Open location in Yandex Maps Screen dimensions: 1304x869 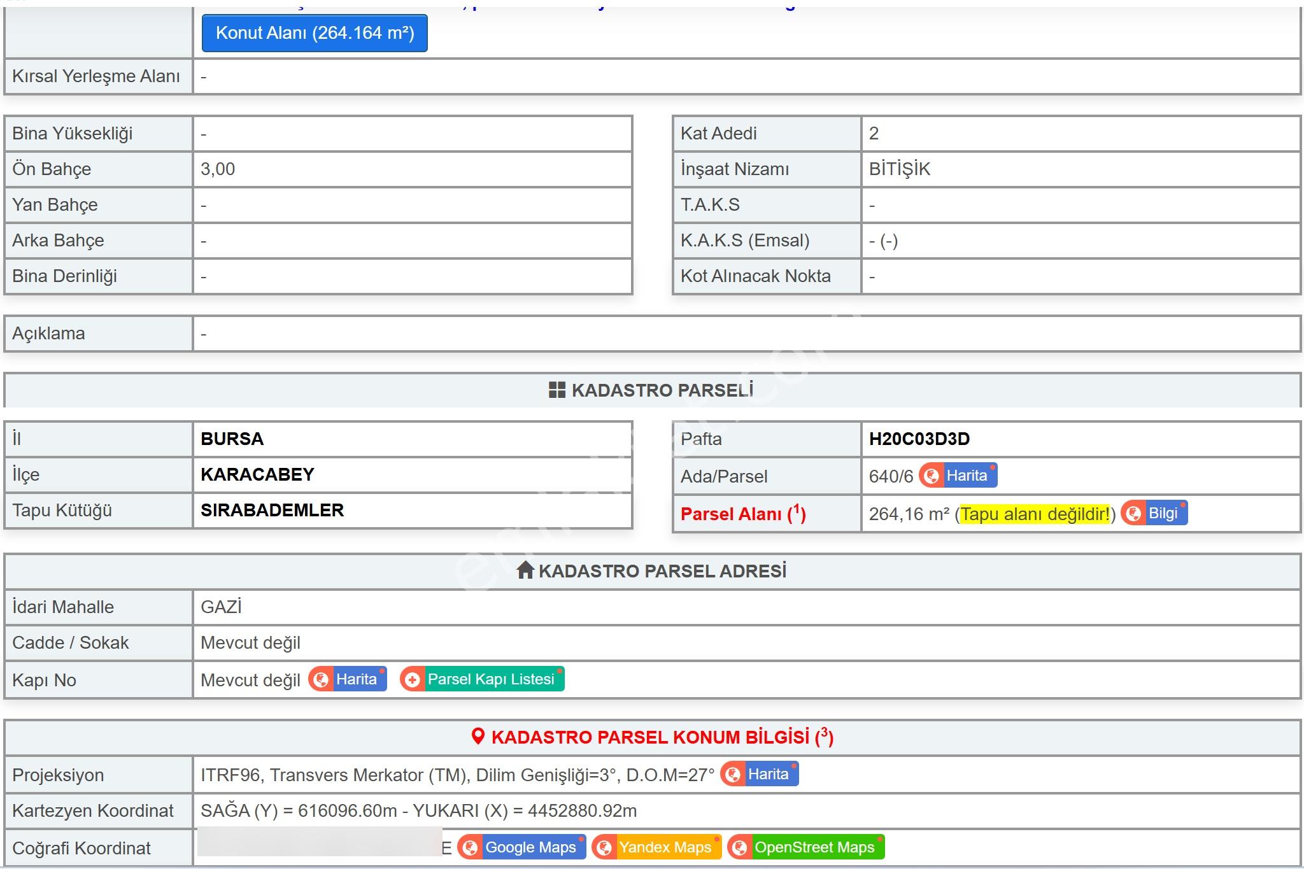656,847
